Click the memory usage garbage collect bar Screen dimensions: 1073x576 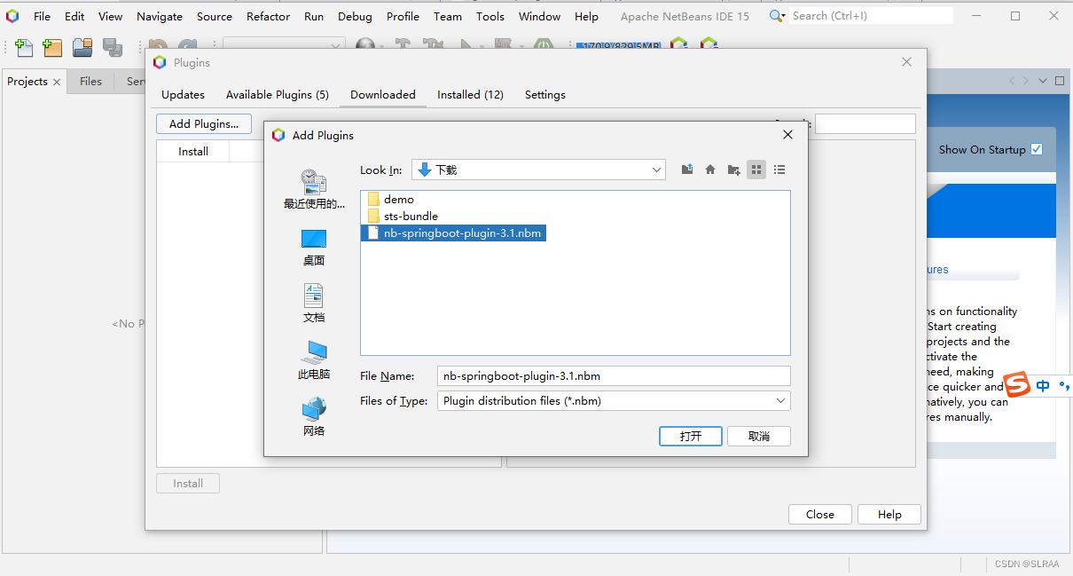click(618, 47)
